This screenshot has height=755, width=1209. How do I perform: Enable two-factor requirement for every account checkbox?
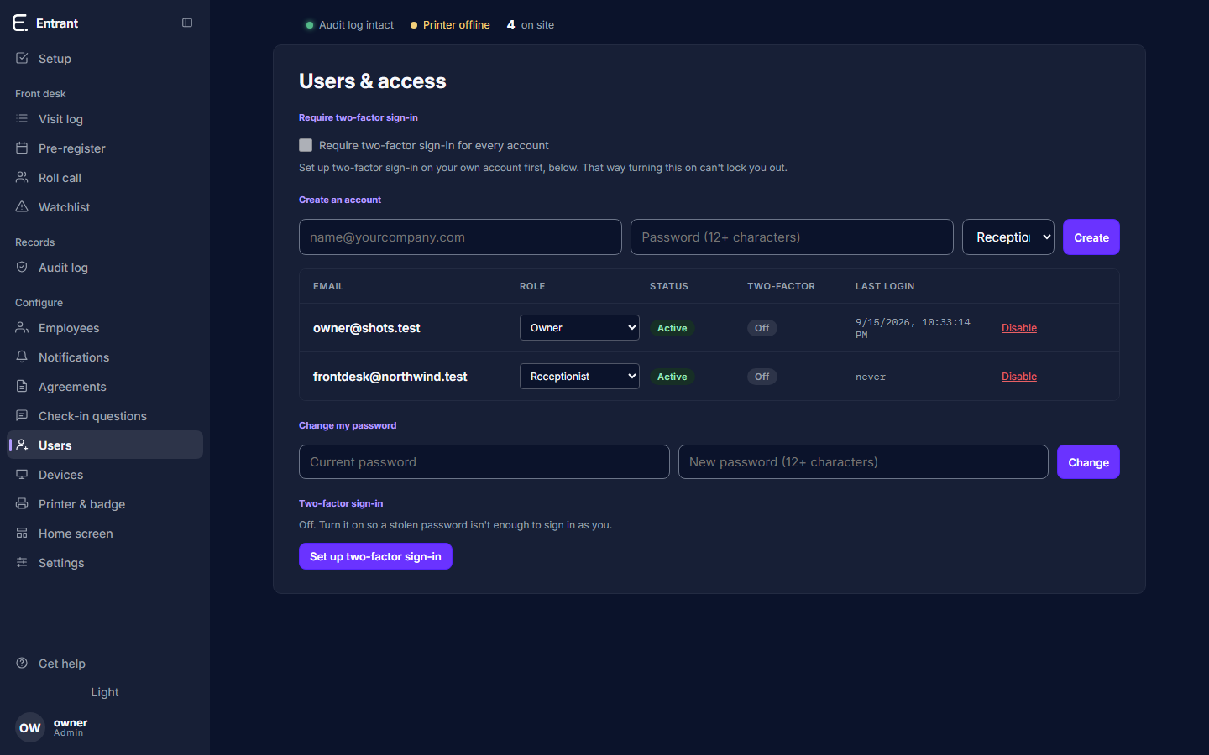(306, 145)
